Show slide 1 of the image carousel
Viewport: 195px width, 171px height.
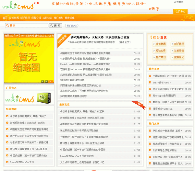coord(43,81)
